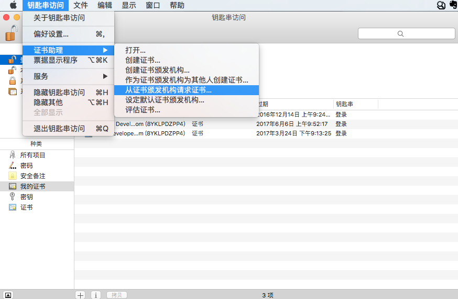Select the row expiring 2017年6月6日

(266, 124)
